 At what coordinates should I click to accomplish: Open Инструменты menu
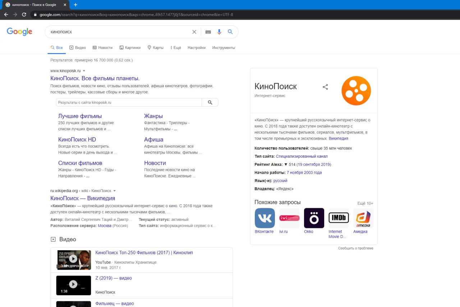coord(224,47)
